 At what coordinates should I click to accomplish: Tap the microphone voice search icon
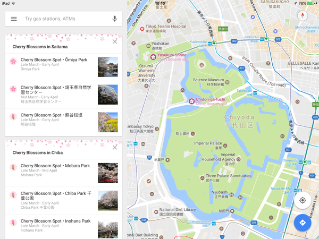tap(115, 19)
